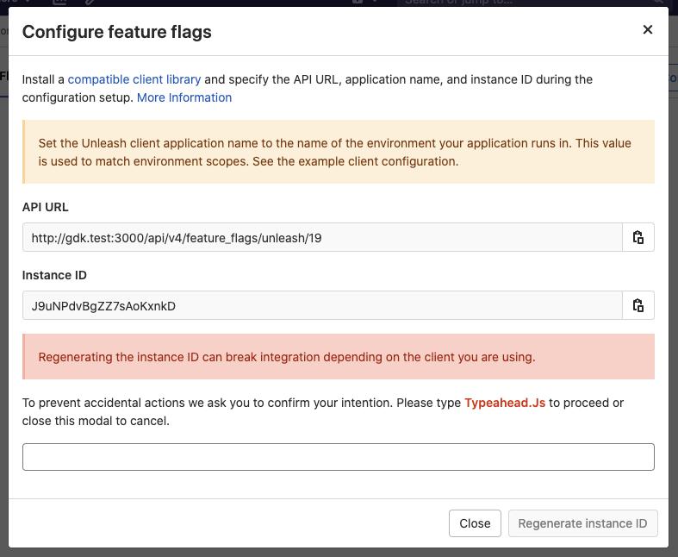Click the Instance ID label

54,275
